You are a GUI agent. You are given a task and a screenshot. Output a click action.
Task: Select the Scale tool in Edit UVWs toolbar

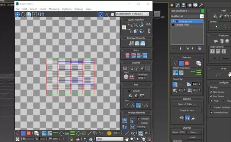[28, 14]
